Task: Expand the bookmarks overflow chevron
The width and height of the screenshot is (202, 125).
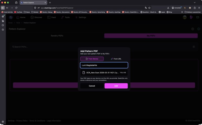Action: (182, 12)
